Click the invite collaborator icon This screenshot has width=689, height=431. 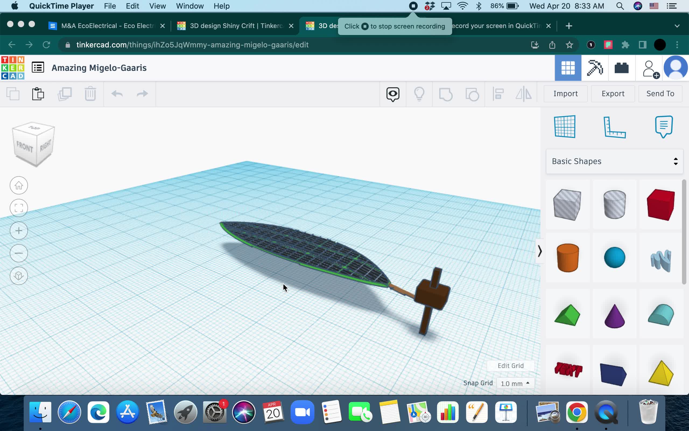(651, 68)
